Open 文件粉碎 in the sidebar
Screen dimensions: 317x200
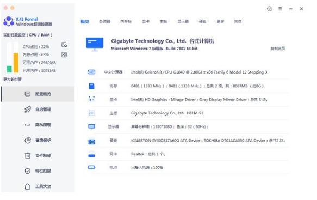coord(38,156)
